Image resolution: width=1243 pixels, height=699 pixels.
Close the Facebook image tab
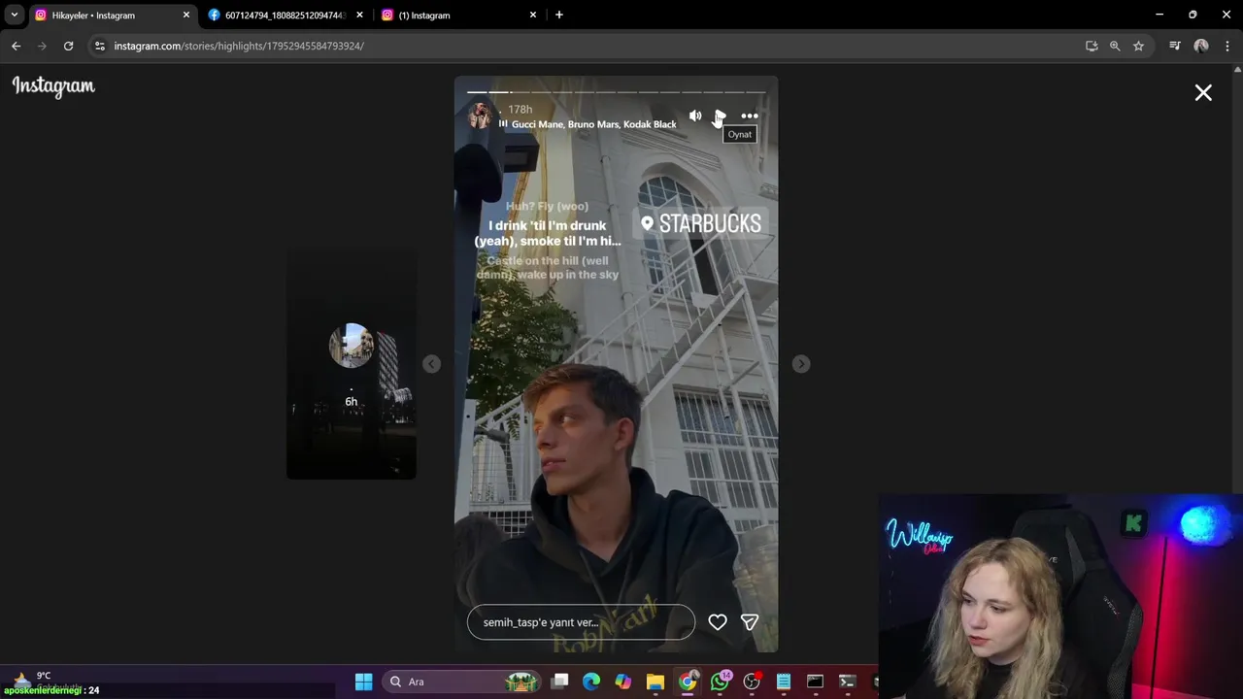pos(359,16)
